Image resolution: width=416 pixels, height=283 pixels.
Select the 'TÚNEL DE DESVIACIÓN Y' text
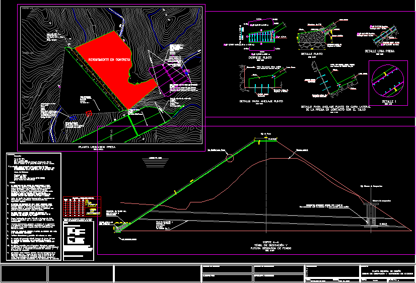click(x=270, y=245)
